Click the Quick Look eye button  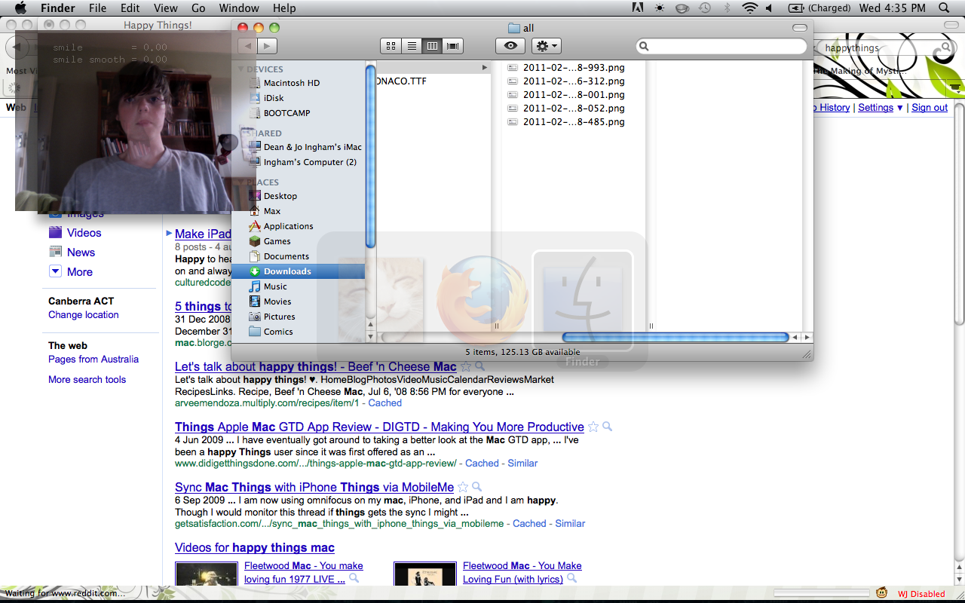510,46
